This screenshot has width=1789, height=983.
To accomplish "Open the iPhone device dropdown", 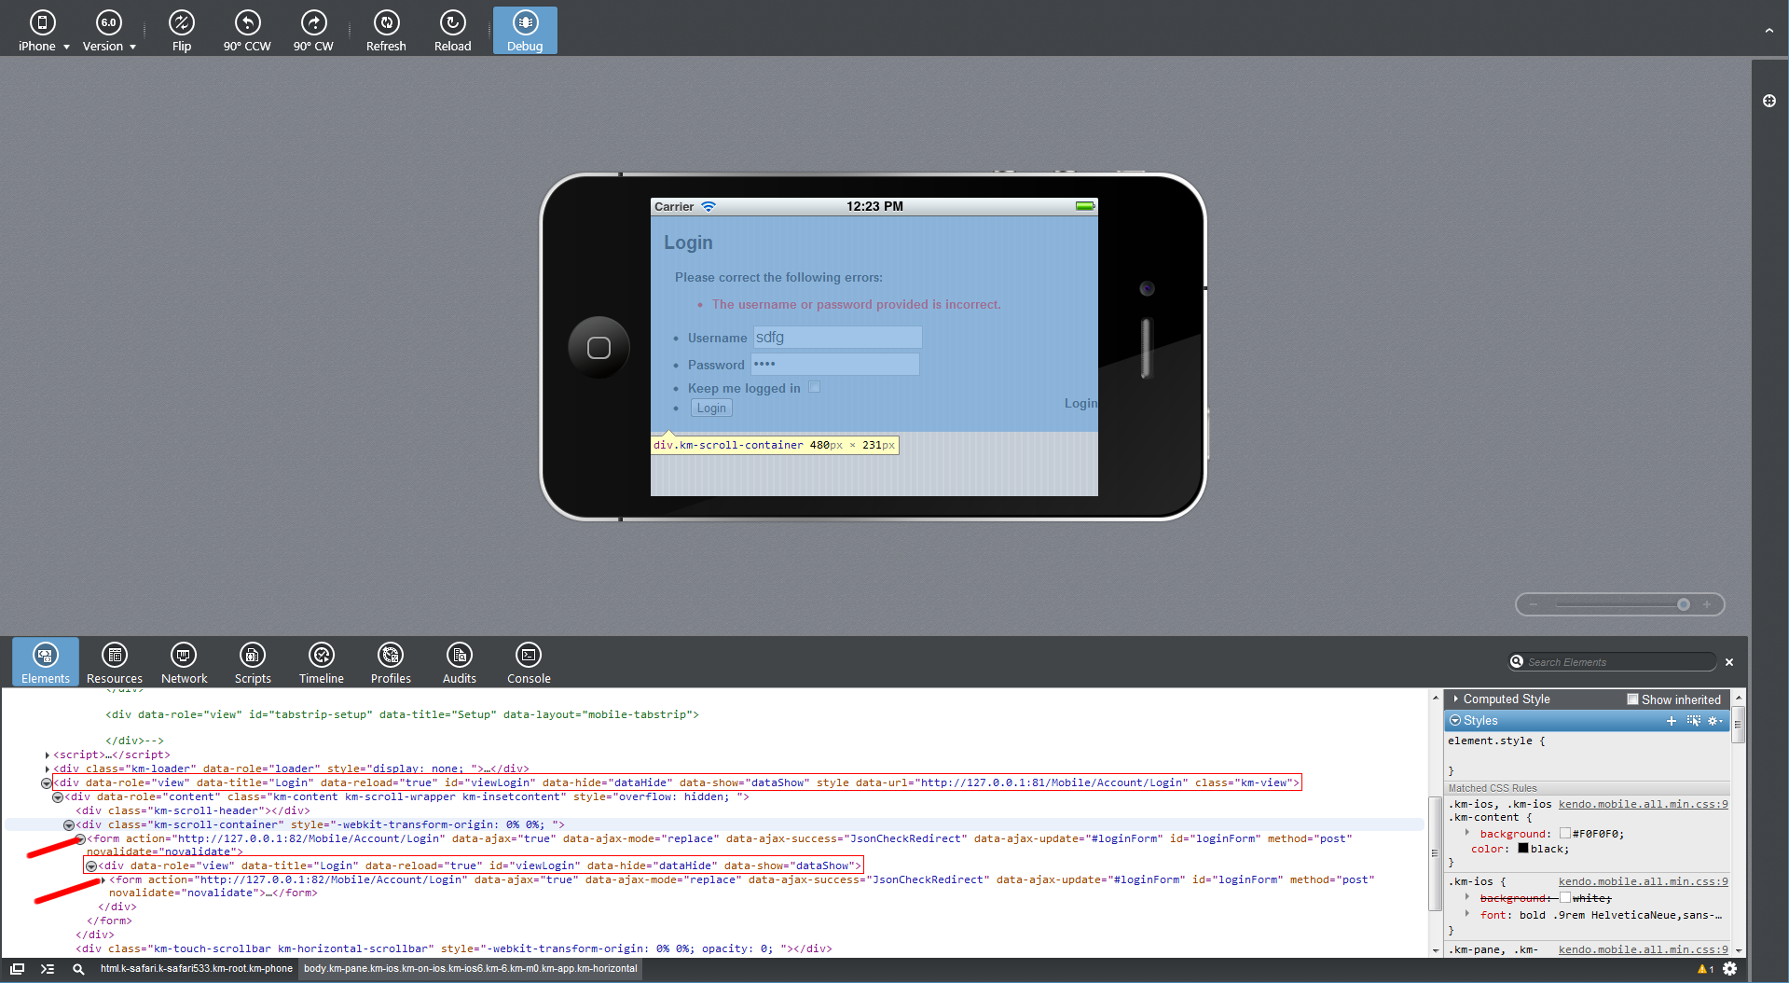I will [x=43, y=31].
